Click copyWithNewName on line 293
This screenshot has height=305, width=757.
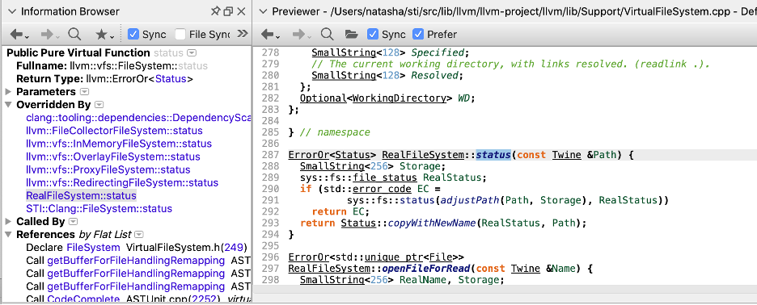(x=433, y=223)
